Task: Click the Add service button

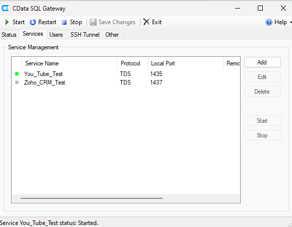Action: click(262, 62)
